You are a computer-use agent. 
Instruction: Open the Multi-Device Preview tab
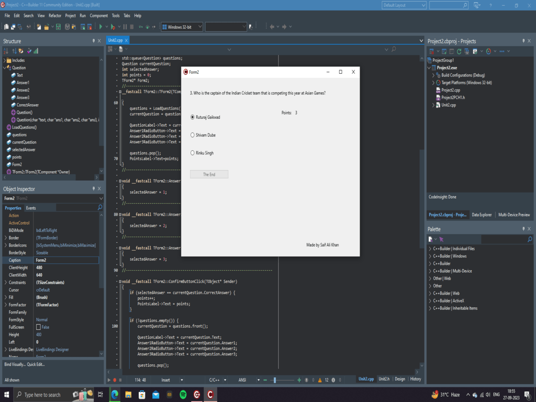tap(514, 215)
